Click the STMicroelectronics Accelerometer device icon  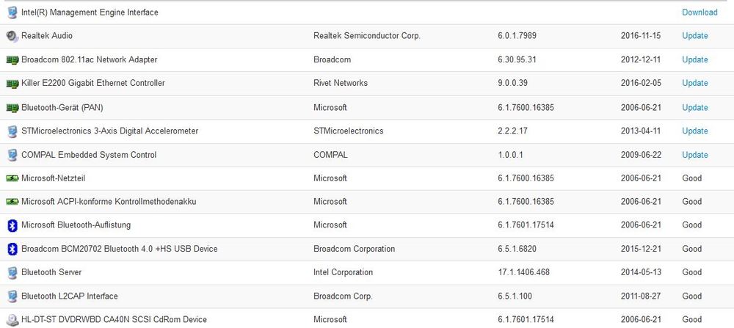(x=12, y=131)
